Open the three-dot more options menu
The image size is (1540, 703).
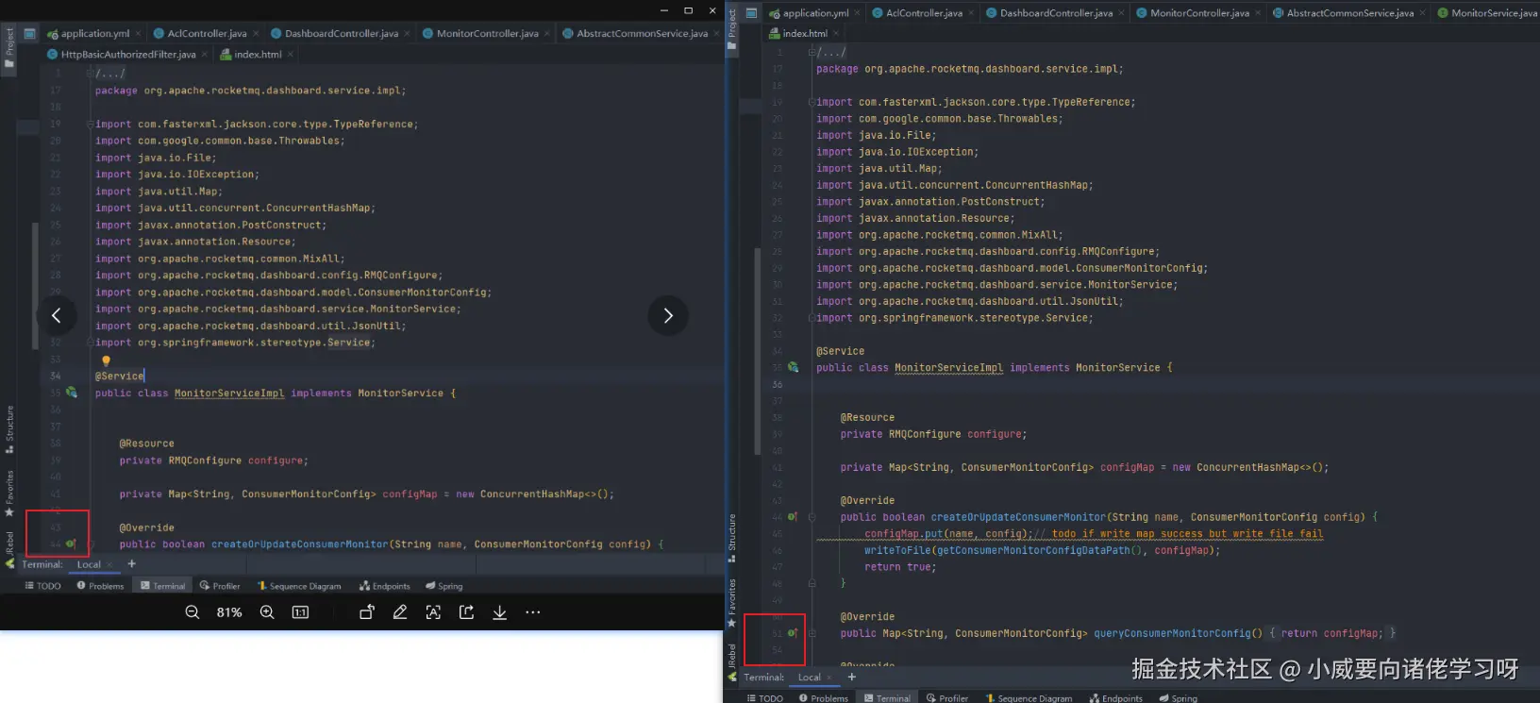click(533, 612)
